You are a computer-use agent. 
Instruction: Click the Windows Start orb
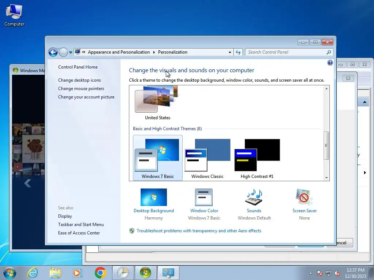(x=10, y=273)
